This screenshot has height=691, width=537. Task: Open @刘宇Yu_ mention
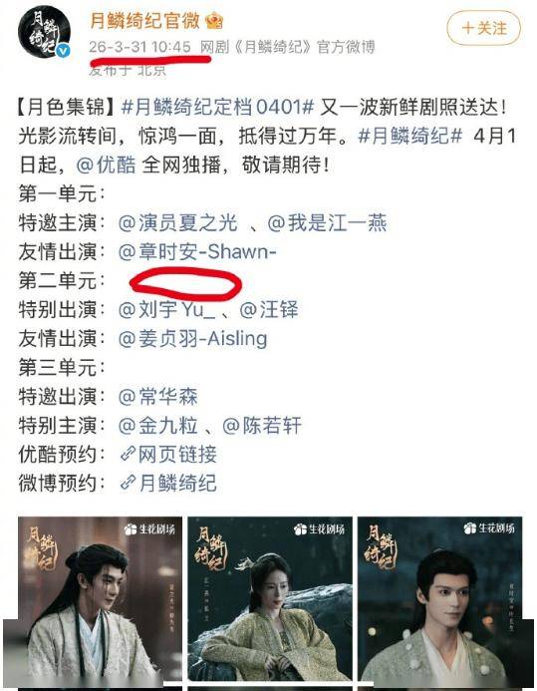[x=167, y=310]
